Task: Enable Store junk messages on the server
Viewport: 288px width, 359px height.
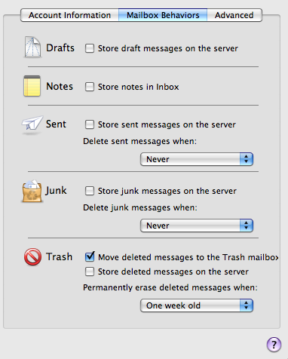Action: (90, 191)
